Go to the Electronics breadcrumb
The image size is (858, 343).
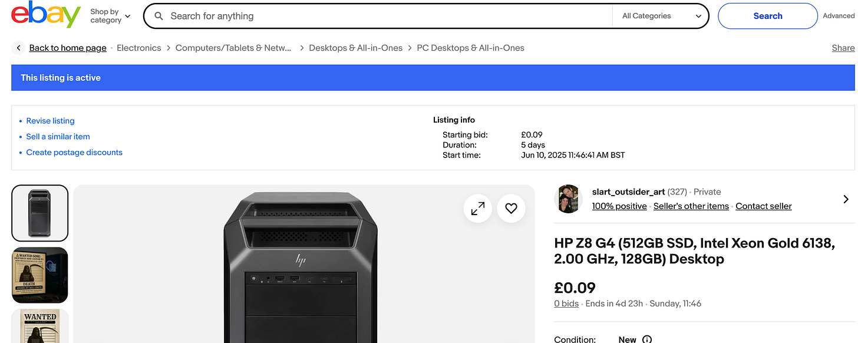(x=138, y=48)
